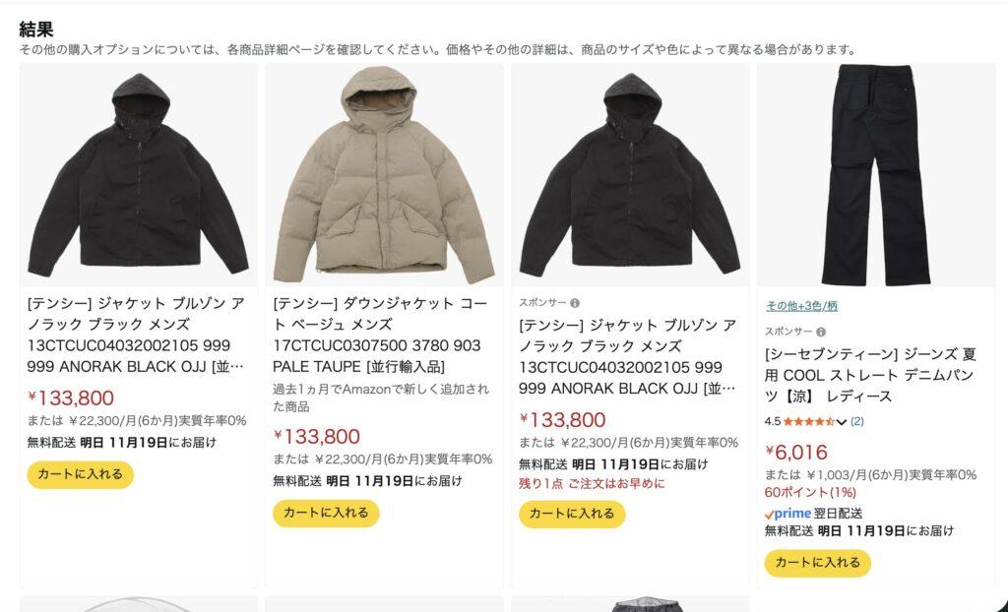Open PALE TAUPE down jacket title link
Image resolution: width=1008 pixels, height=612 pixels.
381,335
